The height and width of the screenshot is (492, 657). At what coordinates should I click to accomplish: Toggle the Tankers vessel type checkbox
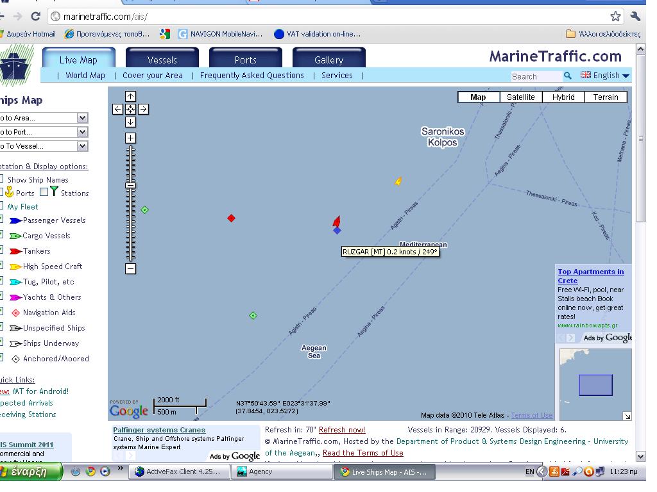(x=1, y=250)
